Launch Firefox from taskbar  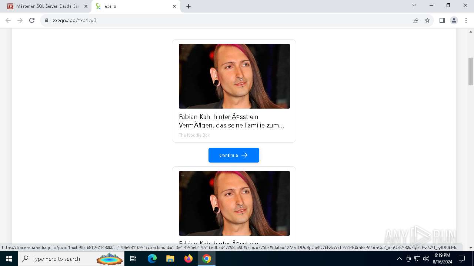pyautogui.click(x=188, y=259)
